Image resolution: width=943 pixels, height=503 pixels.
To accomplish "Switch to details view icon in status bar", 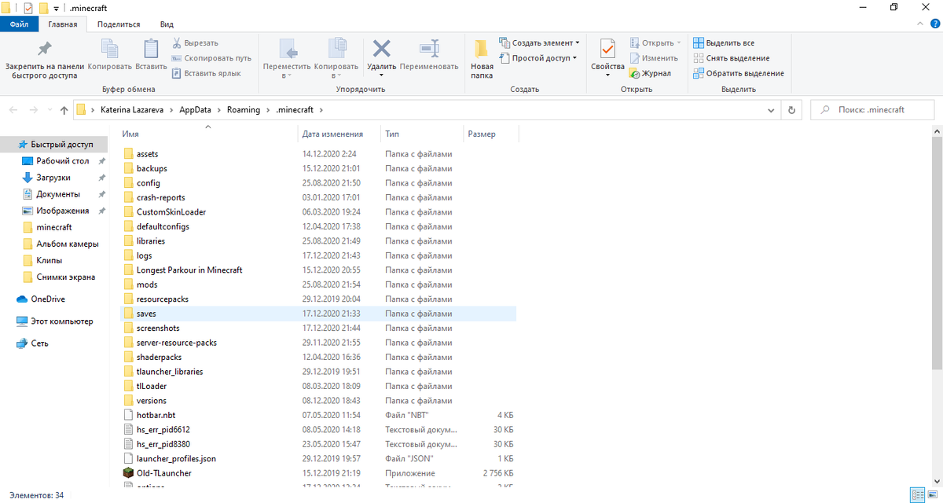I will tap(917, 495).
